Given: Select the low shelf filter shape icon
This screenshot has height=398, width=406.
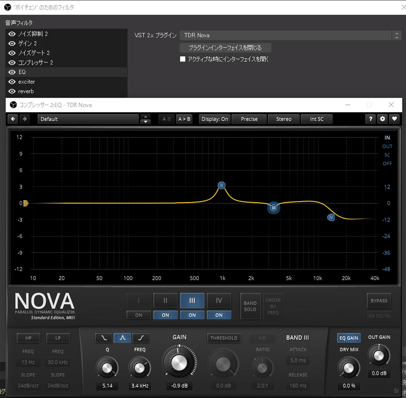Looking at the screenshot, I should pos(104,338).
